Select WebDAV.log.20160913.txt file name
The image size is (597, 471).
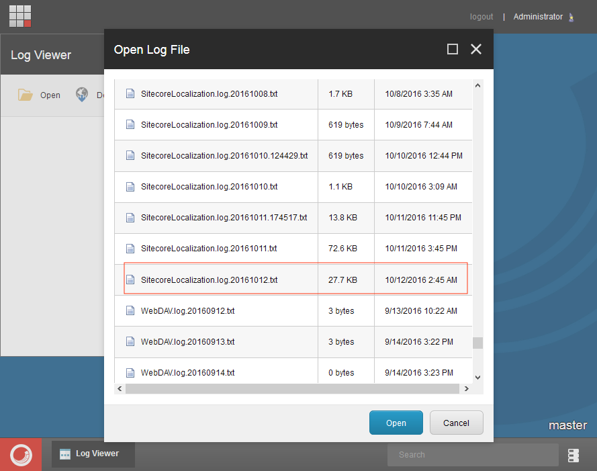pos(188,341)
